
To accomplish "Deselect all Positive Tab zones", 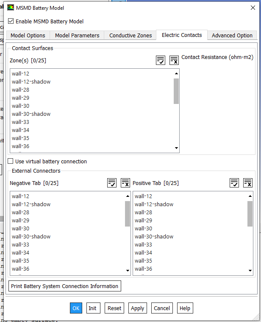I will pos(248,183).
